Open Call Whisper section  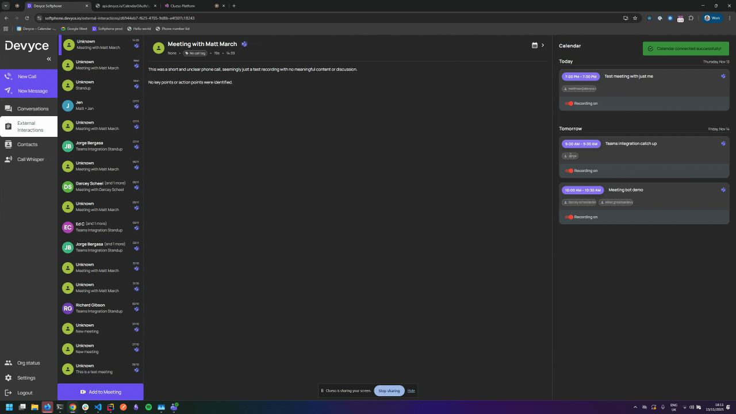(29, 159)
